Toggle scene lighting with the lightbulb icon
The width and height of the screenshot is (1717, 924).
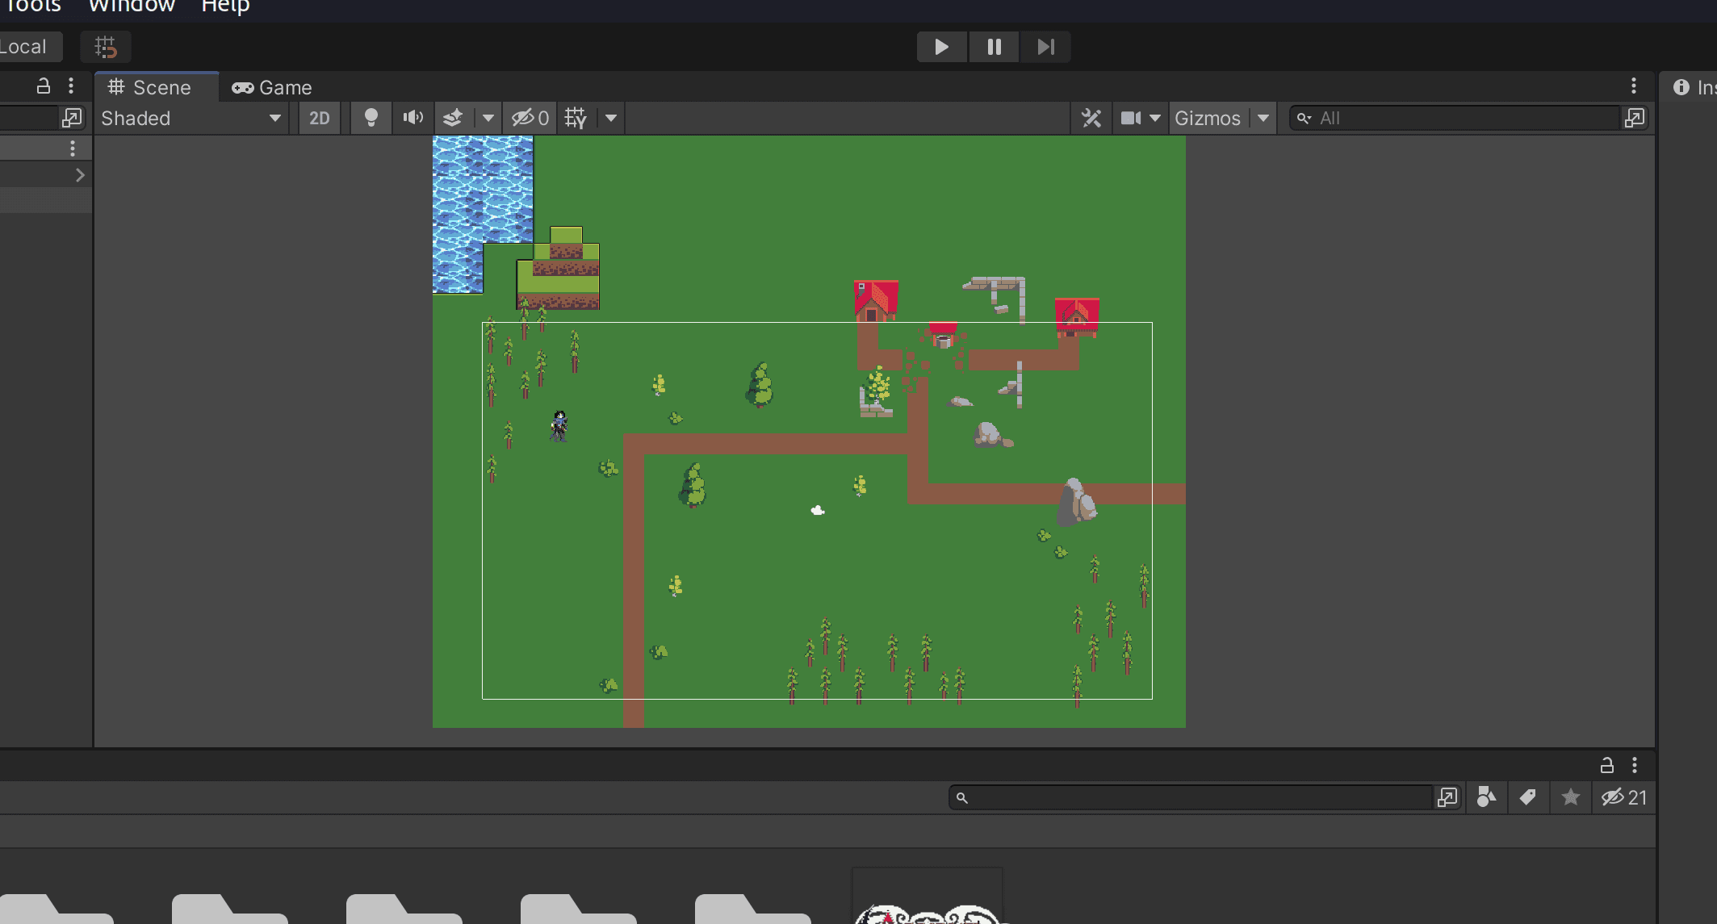(x=371, y=119)
